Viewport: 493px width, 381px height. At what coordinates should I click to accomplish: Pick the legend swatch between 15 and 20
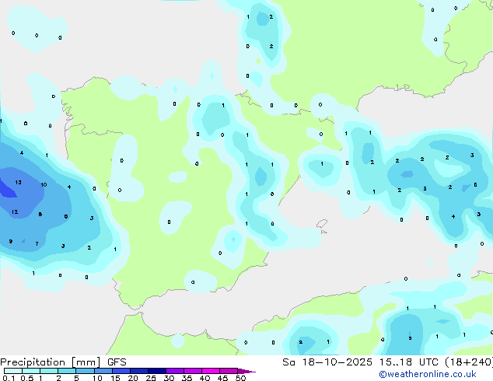coord(121,371)
